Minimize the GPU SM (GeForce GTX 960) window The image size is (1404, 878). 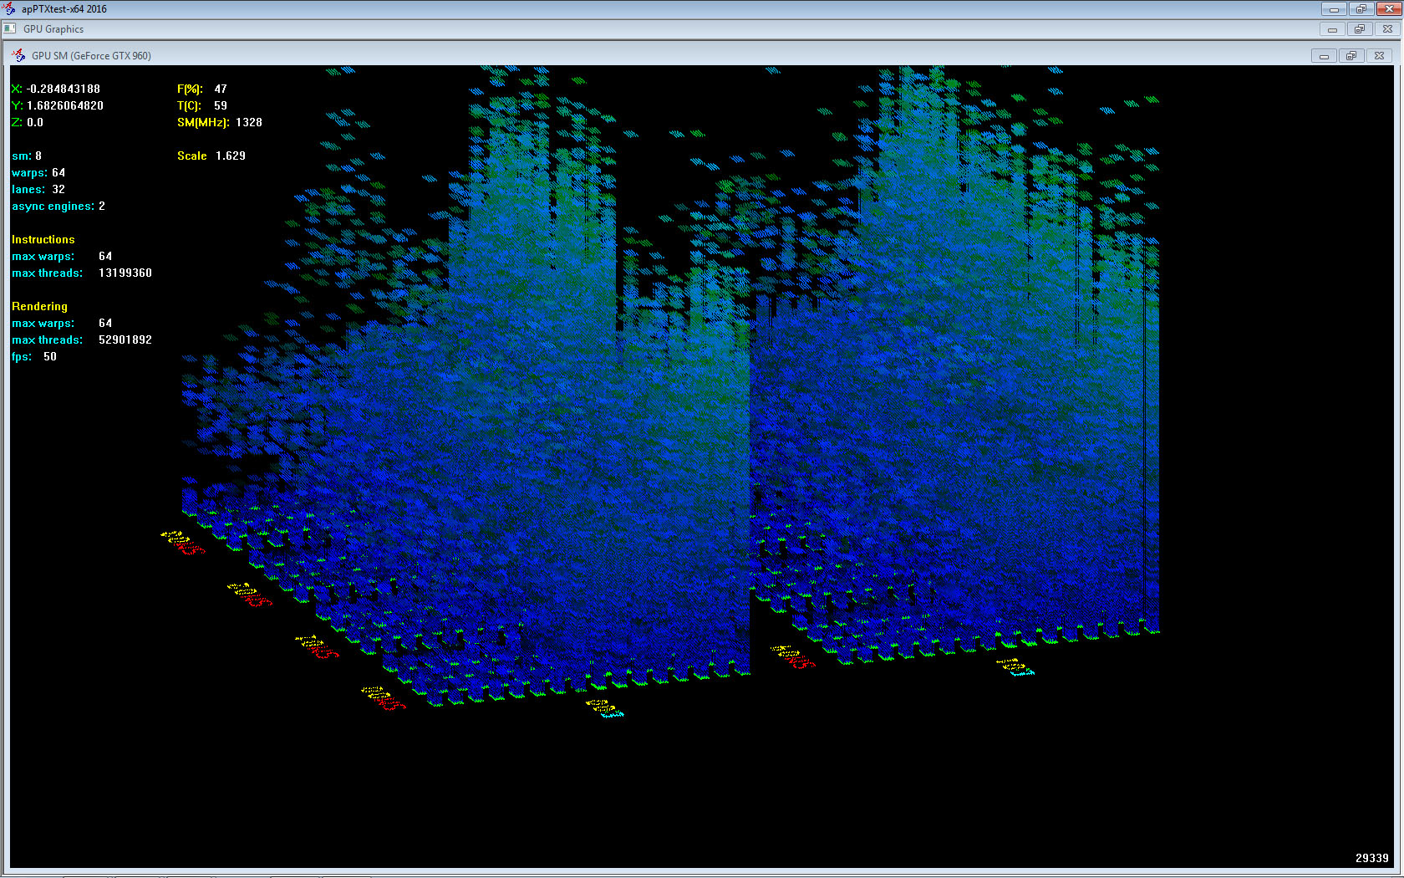tap(1324, 56)
